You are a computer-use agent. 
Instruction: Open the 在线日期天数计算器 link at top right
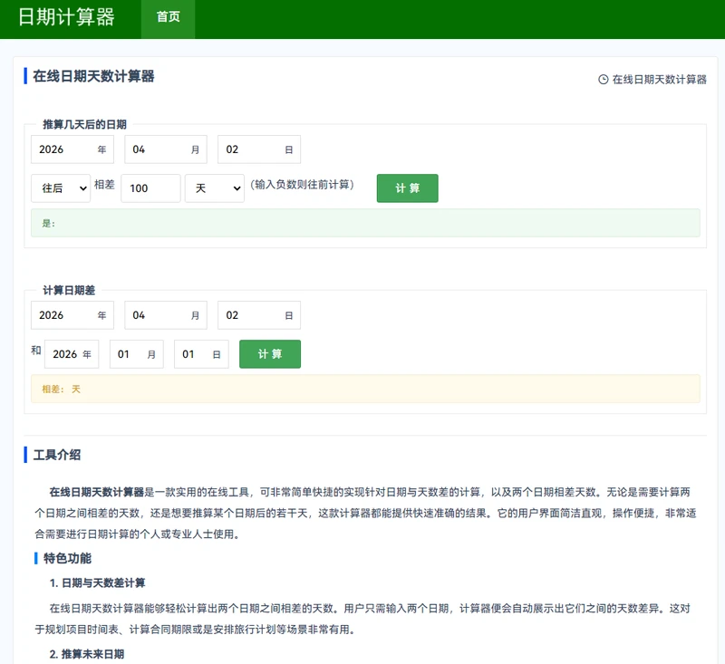659,80
